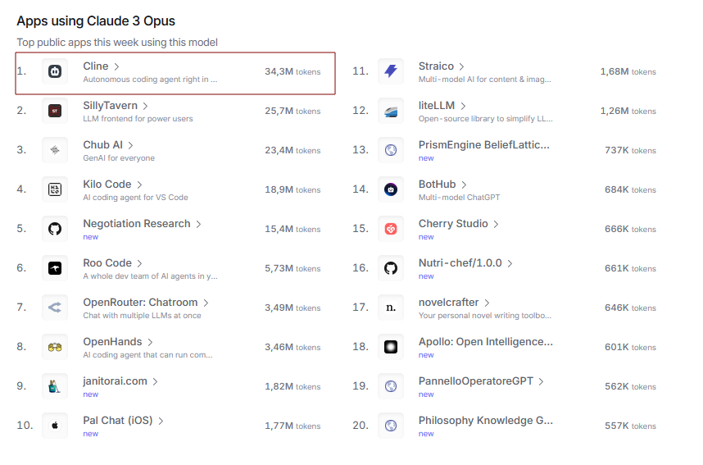Click chevron next to BotHub

(464, 185)
